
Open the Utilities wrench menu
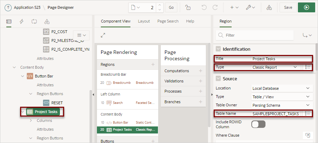click(x=250, y=7)
